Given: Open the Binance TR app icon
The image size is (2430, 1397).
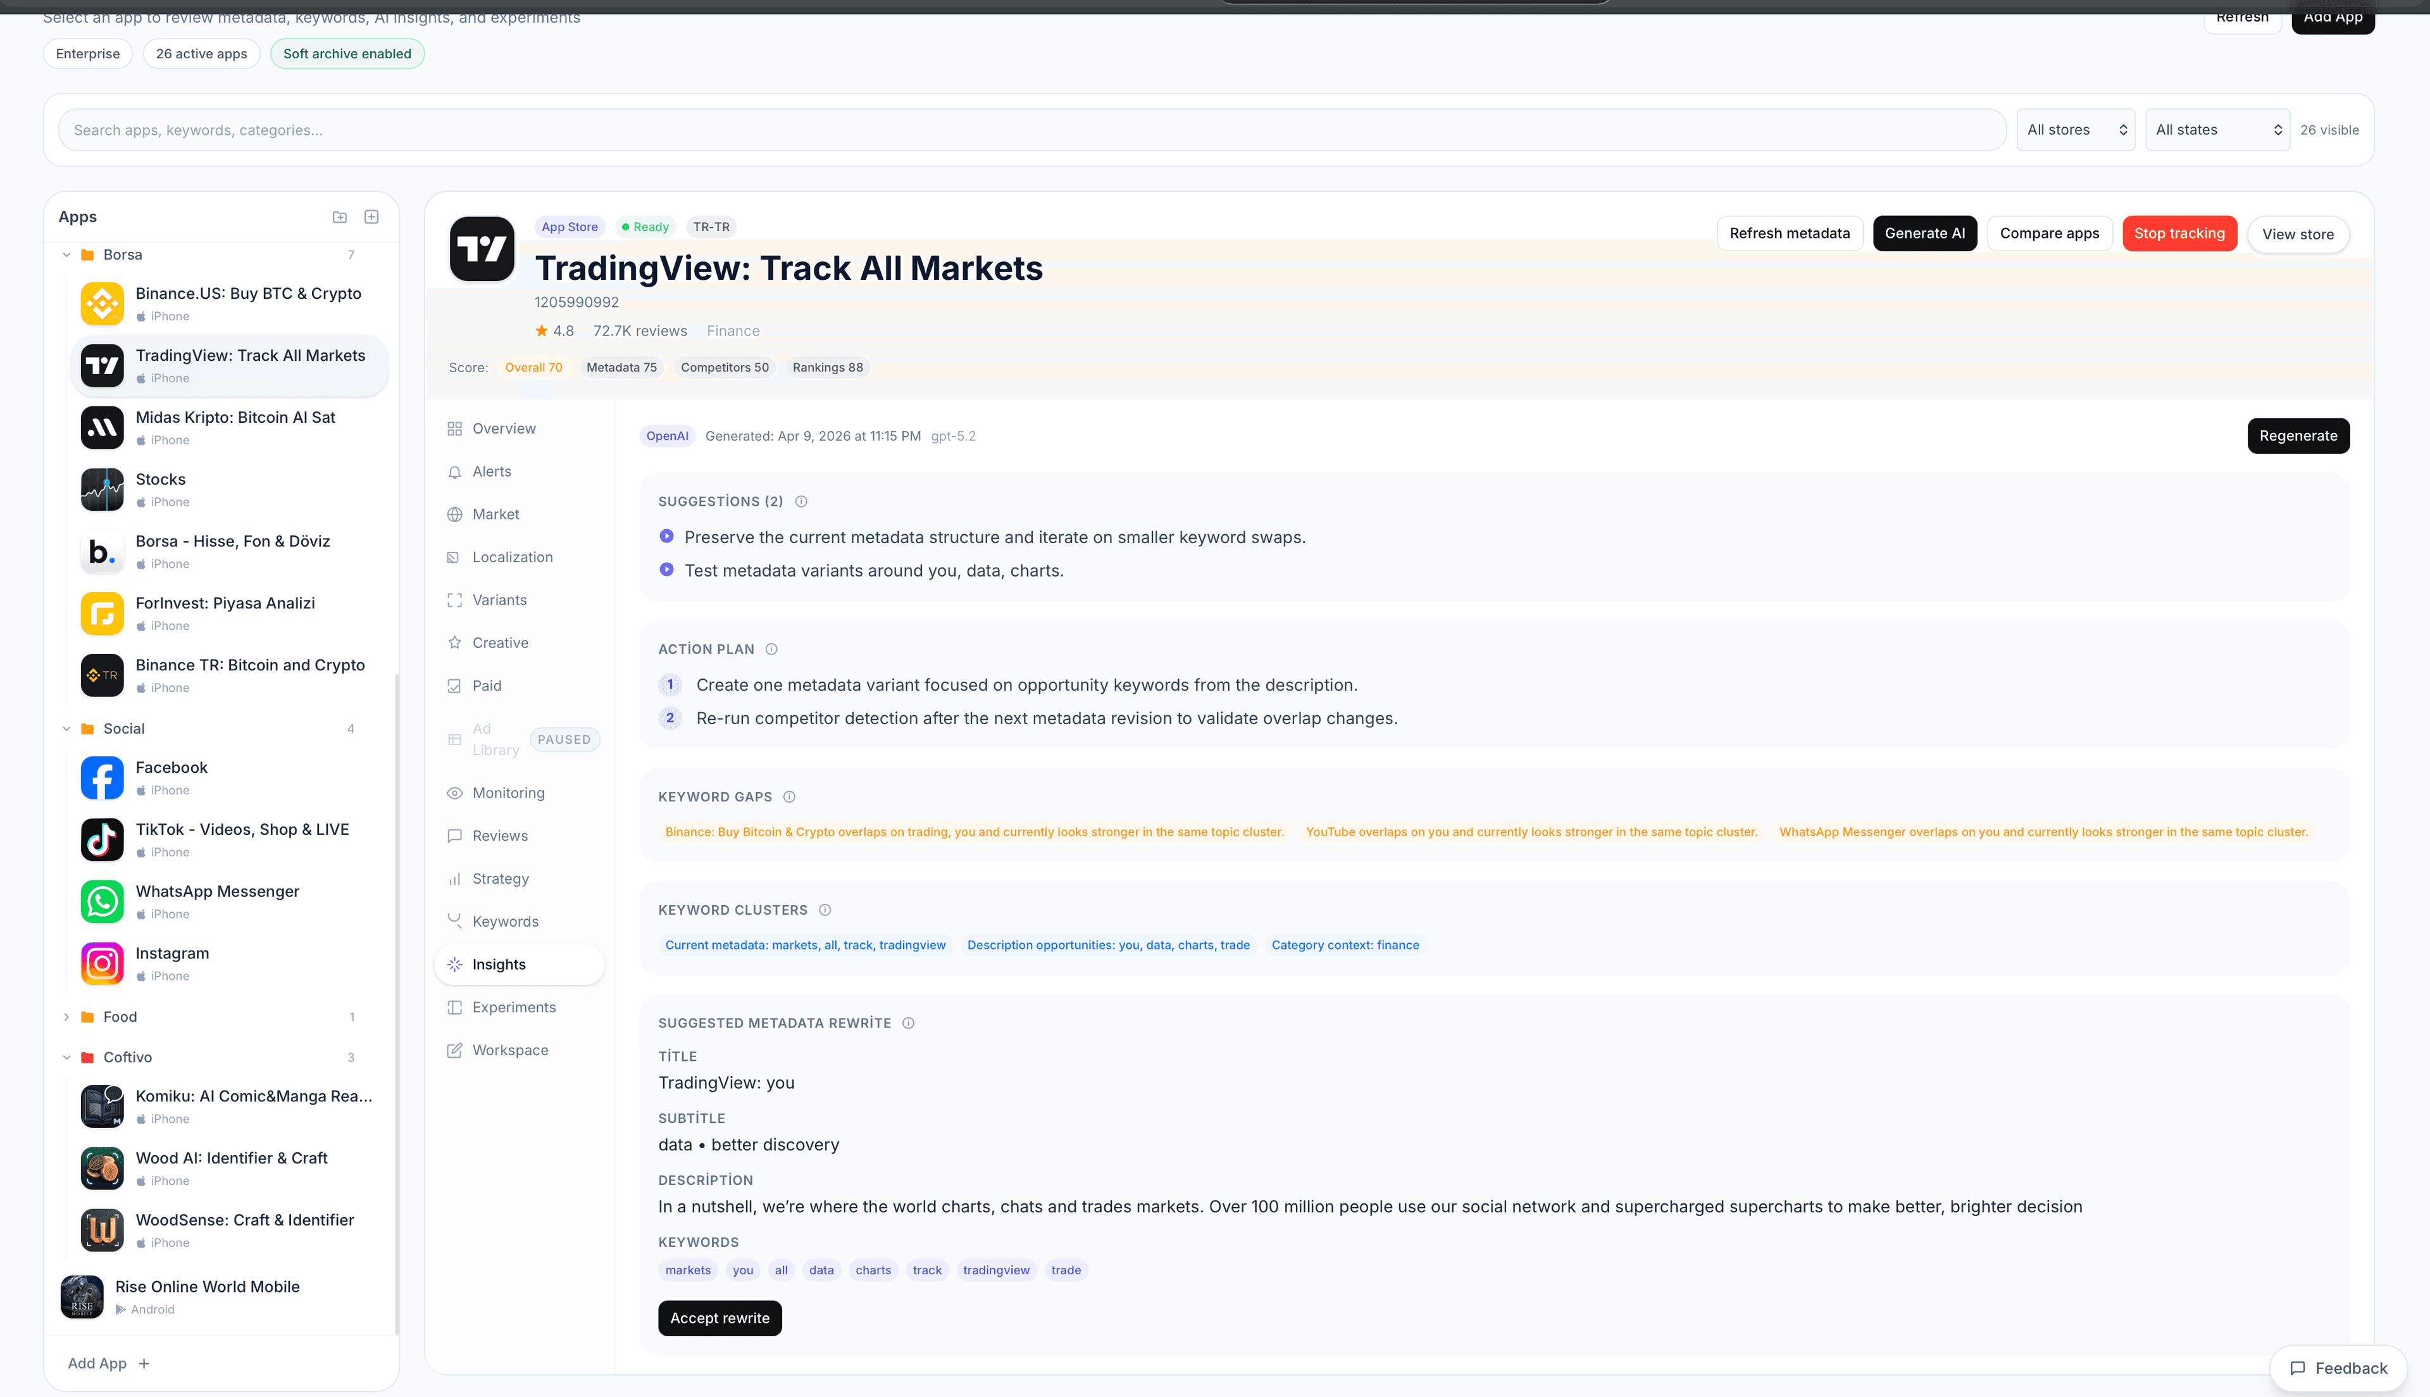Looking at the screenshot, I should [x=102, y=675].
